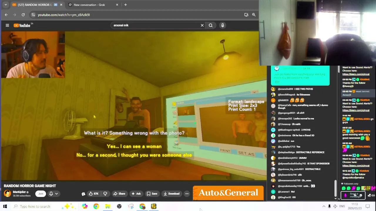
Task: Open Copilot from the taskbar
Action: click(85, 206)
